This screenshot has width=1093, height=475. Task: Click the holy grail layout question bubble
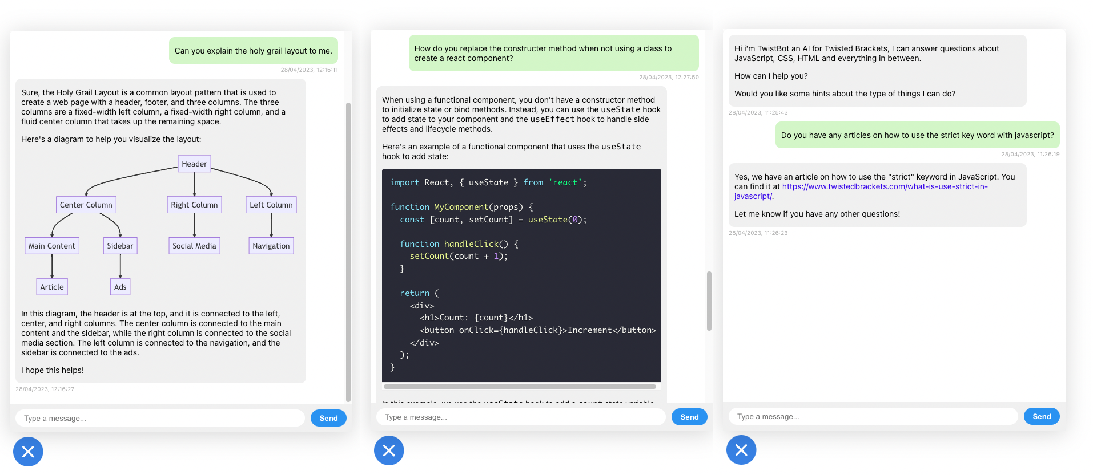[x=254, y=51]
